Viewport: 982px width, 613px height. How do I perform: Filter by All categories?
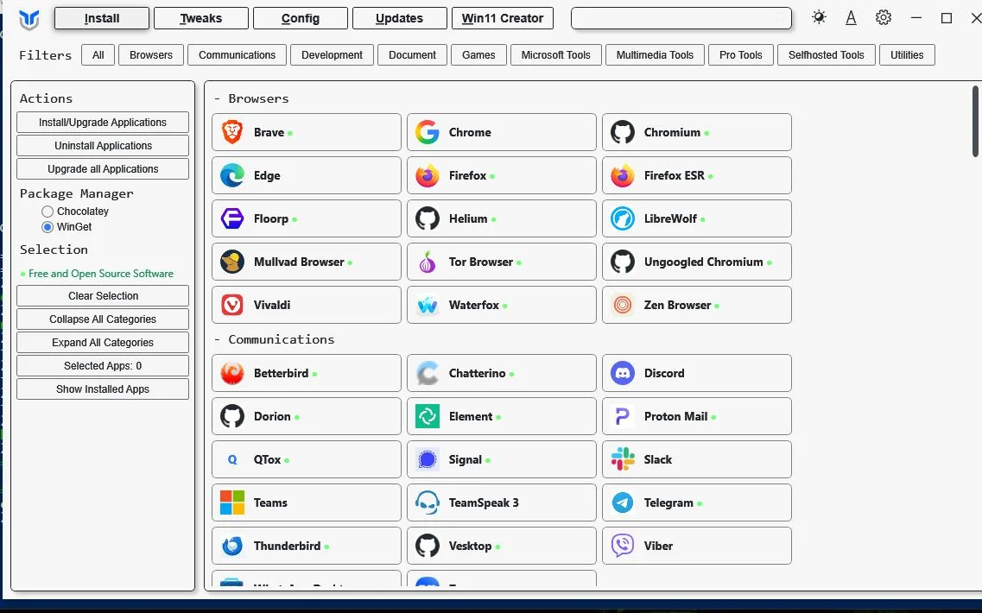tap(98, 55)
